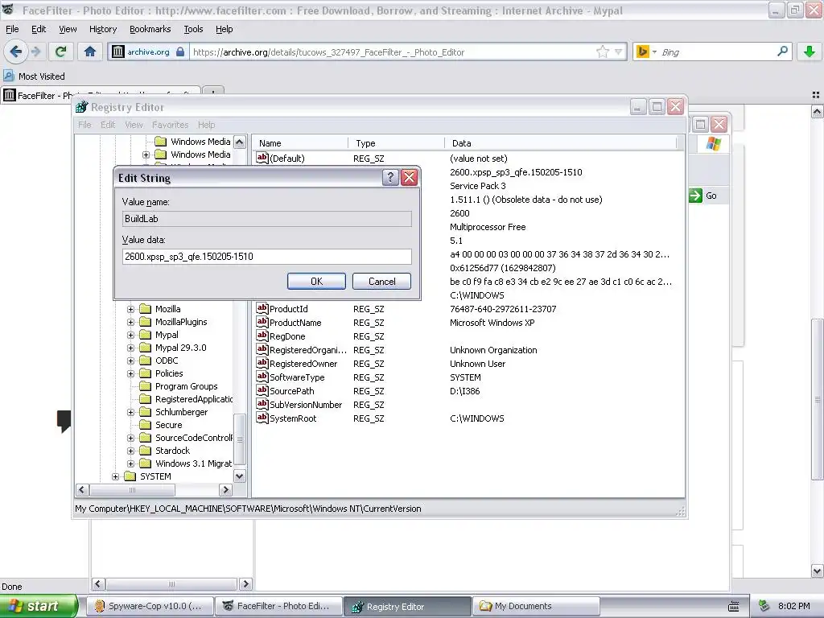
Task: Open Downloads with the green arrow icon
Action: point(810,51)
